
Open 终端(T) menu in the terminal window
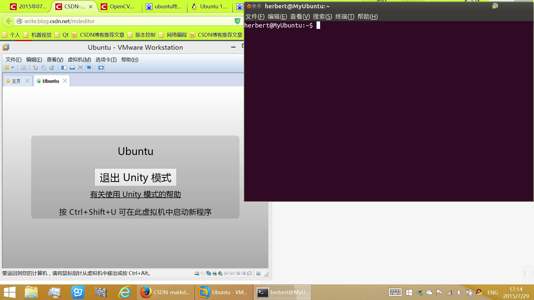point(345,16)
